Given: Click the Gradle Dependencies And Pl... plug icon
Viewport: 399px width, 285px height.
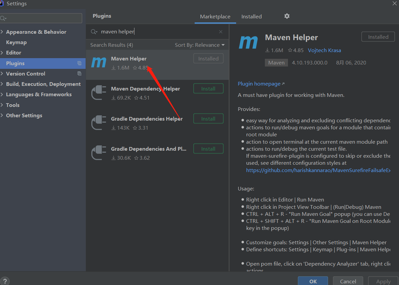Looking at the screenshot, I should pyautogui.click(x=99, y=153).
